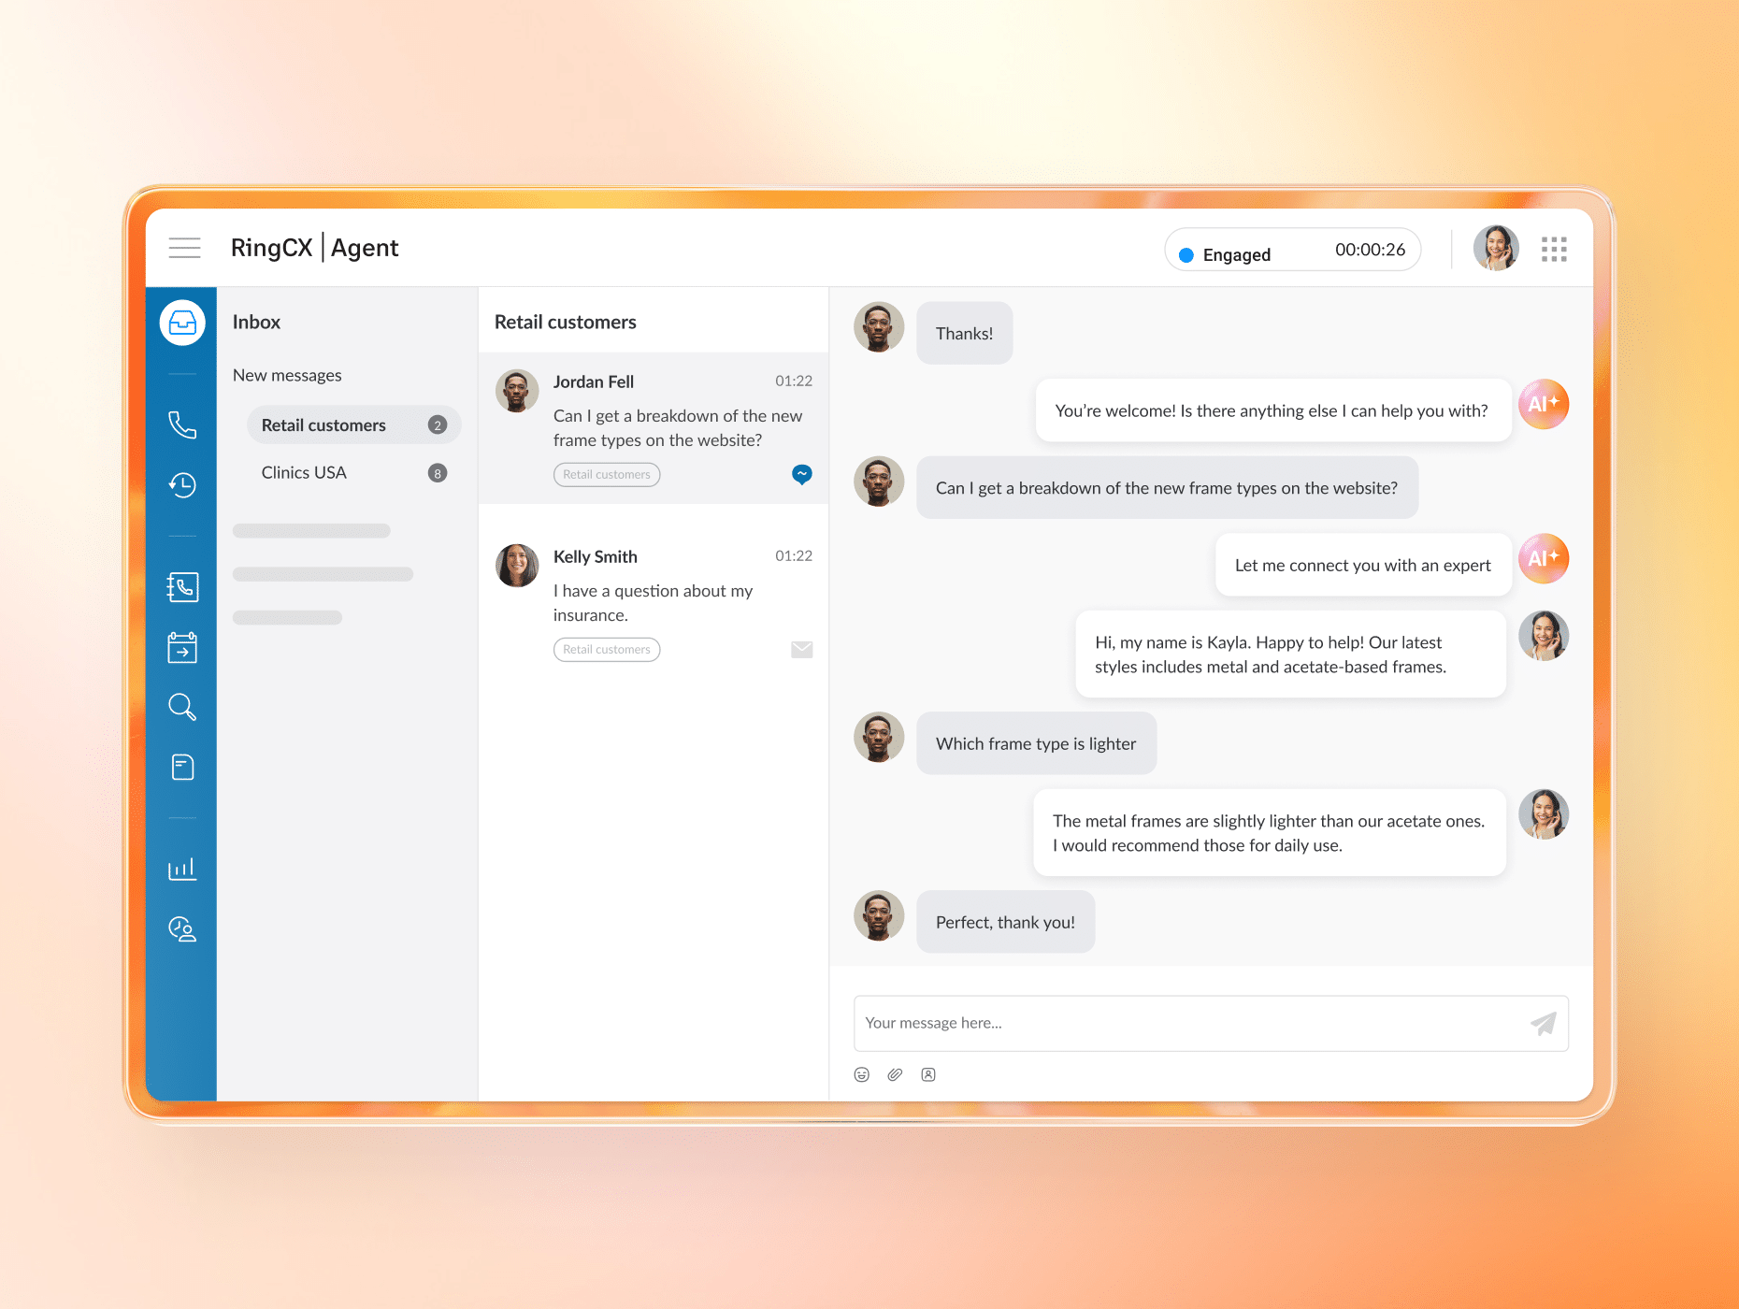Insert emoji using the smiley icon

(862, 1075)
